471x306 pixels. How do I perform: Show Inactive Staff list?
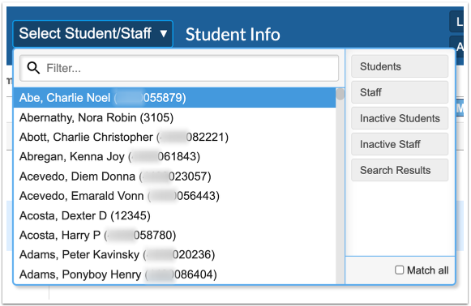[400, 144]
